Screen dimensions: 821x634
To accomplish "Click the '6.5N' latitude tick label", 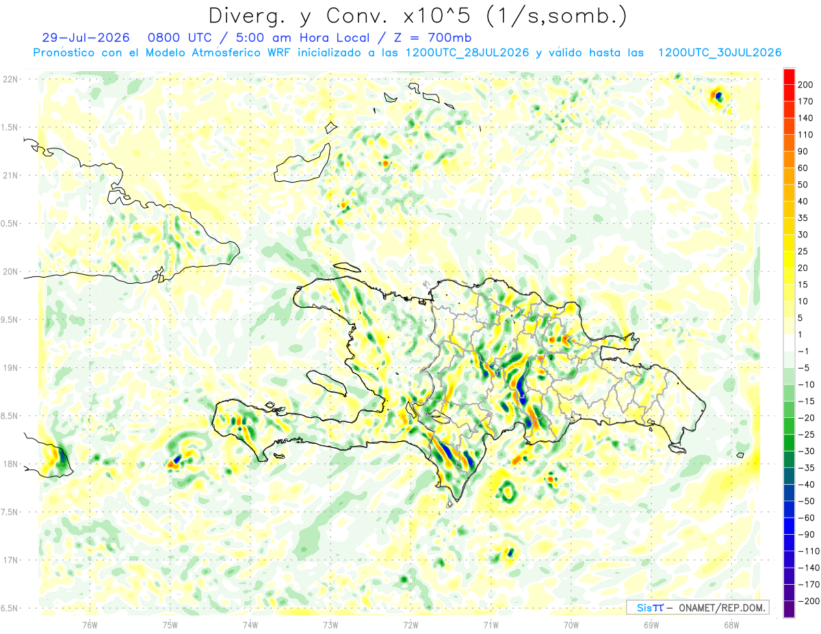I will click(10, 608).
